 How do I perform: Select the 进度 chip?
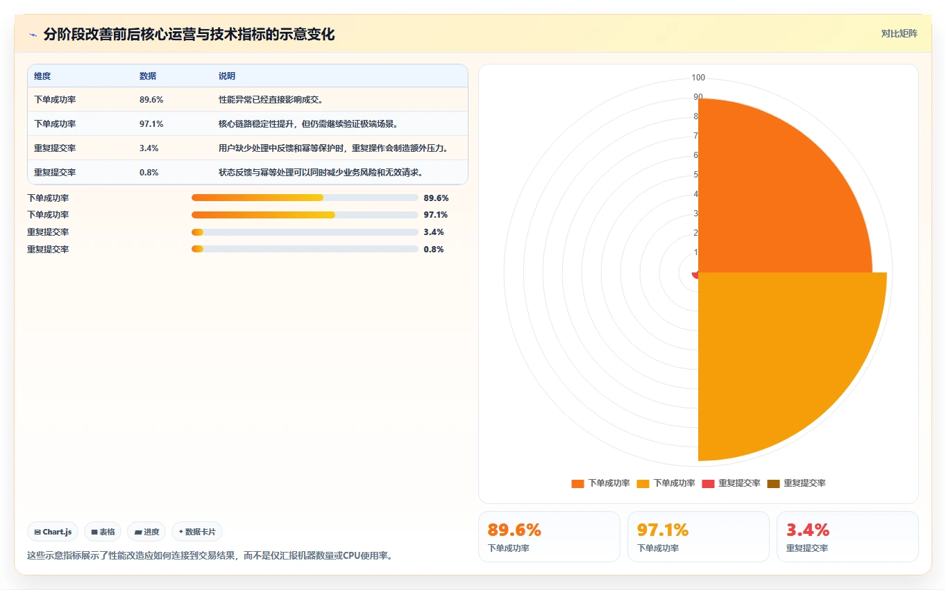[x=146, y=532]
